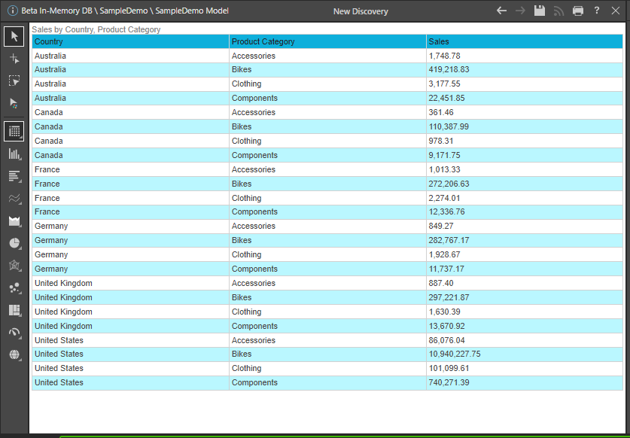Switch to column chart visualization
This screenshot has height=438, width=630.
click(14, 154)
